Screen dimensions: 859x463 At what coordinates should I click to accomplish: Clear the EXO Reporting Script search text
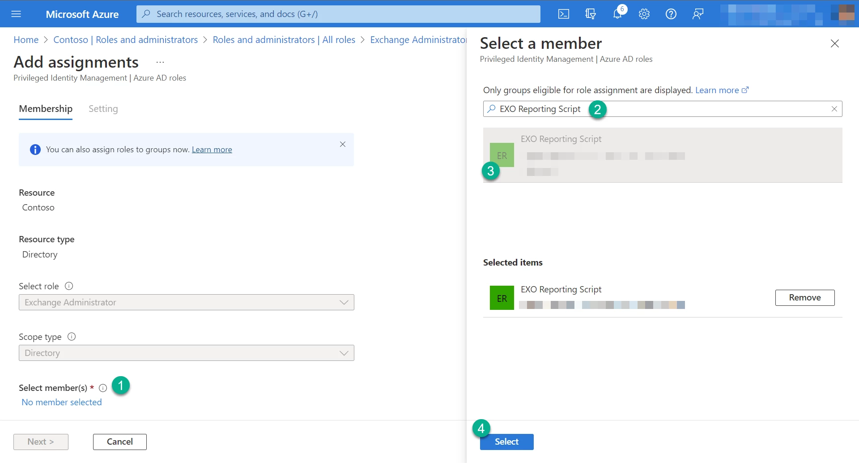(834, 109)
